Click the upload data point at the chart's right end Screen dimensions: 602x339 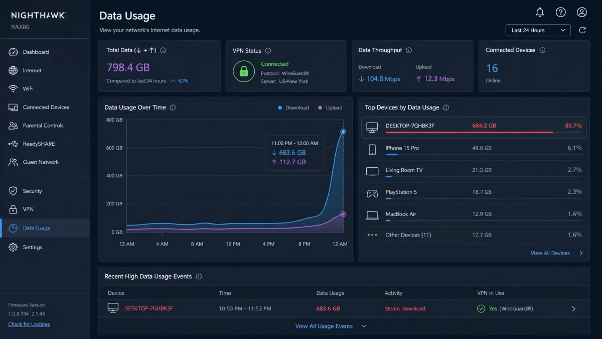pos(343,214)
